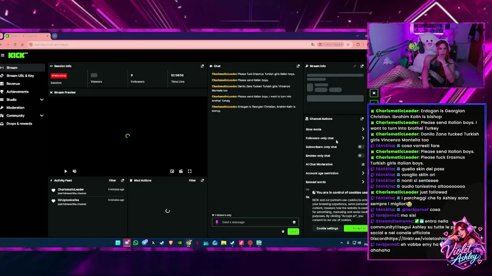Screen dimensions: 492x276
Task: Open Drops & rewards page
Action: (x=22, y=124)
